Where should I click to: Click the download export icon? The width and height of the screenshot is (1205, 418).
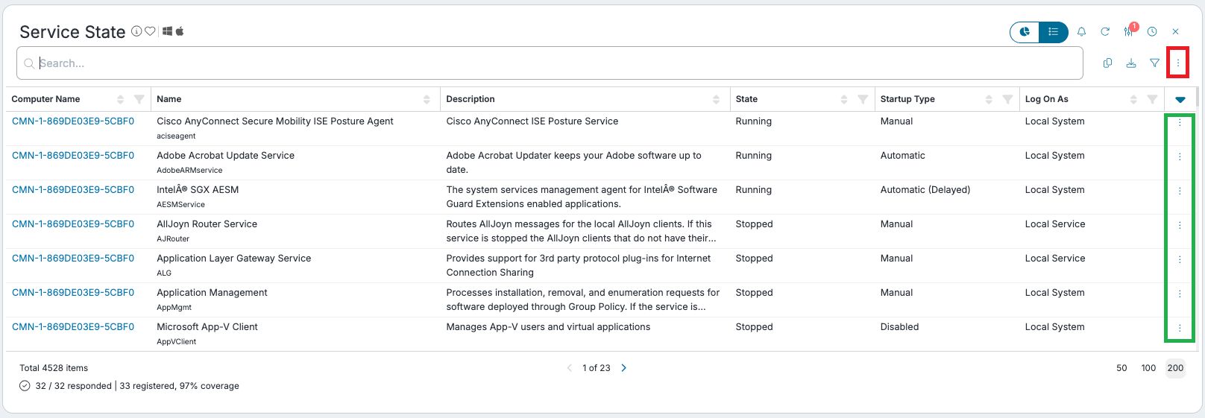(1131, 63)
